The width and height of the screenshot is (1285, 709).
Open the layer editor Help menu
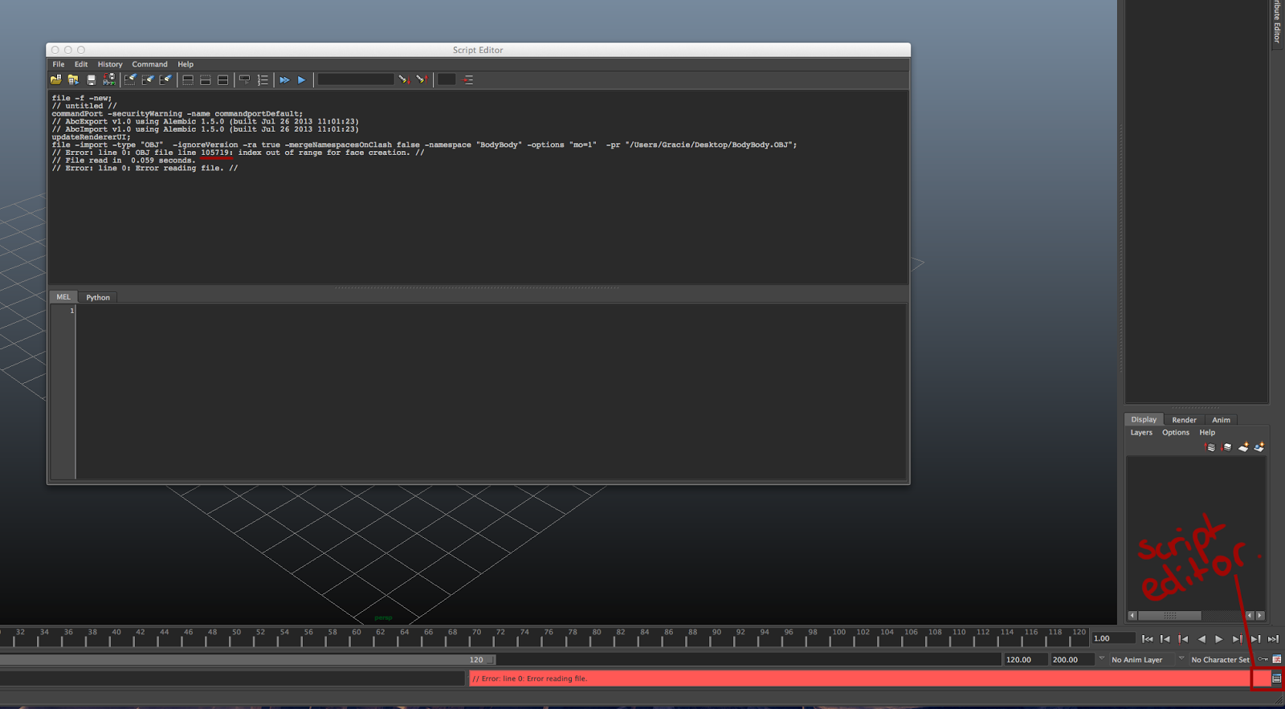pos(1207,432)
